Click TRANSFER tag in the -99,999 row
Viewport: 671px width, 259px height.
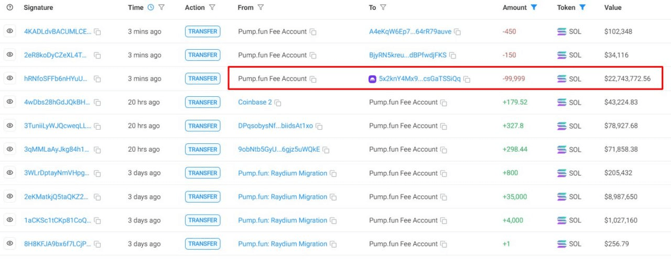(x=203, y=78)
